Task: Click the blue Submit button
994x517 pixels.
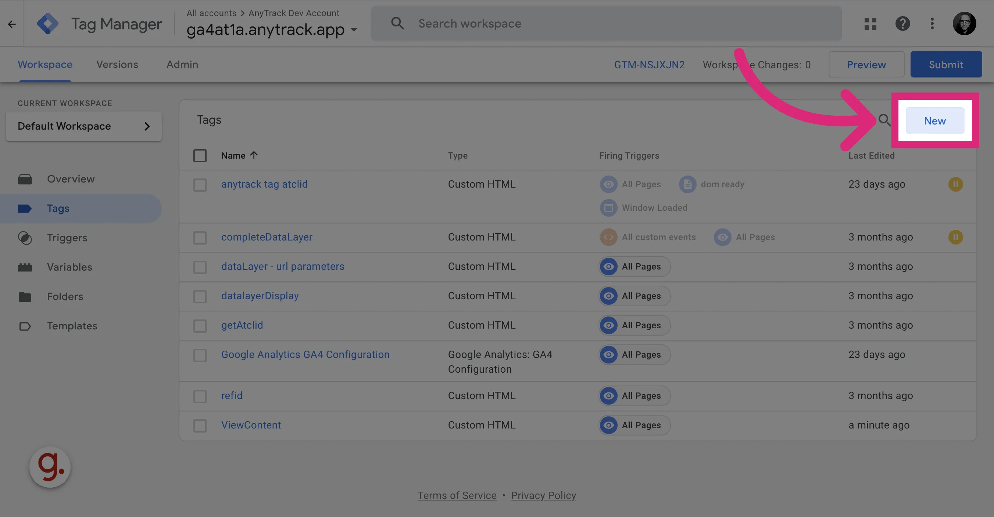Action: [946, 64]
